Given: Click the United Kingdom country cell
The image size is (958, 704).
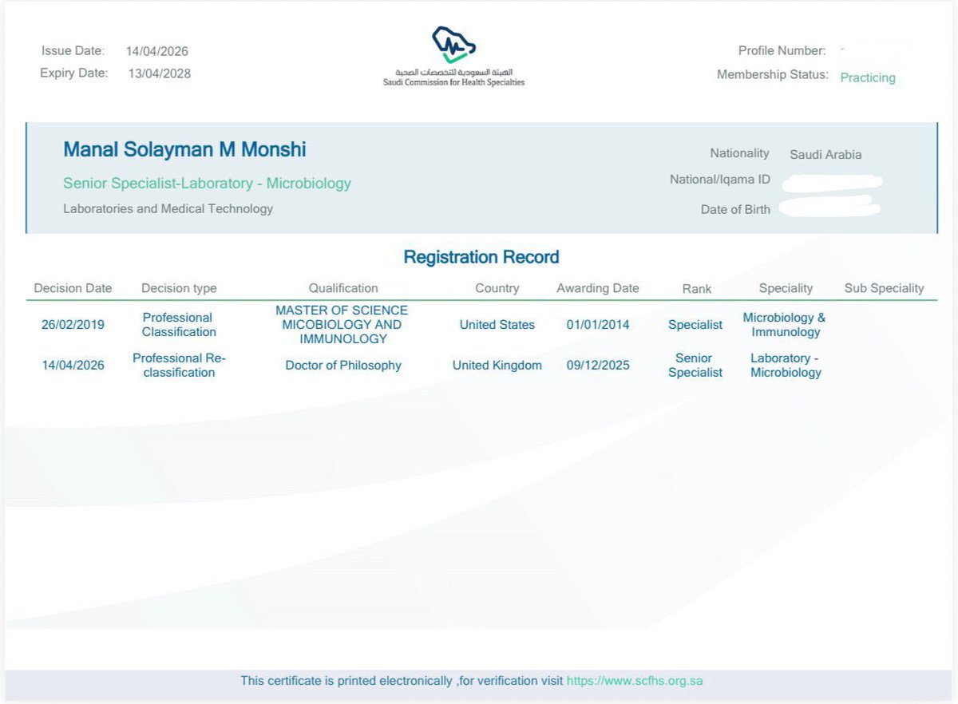Looking at the screenshot, I should (x=497, y=366).
